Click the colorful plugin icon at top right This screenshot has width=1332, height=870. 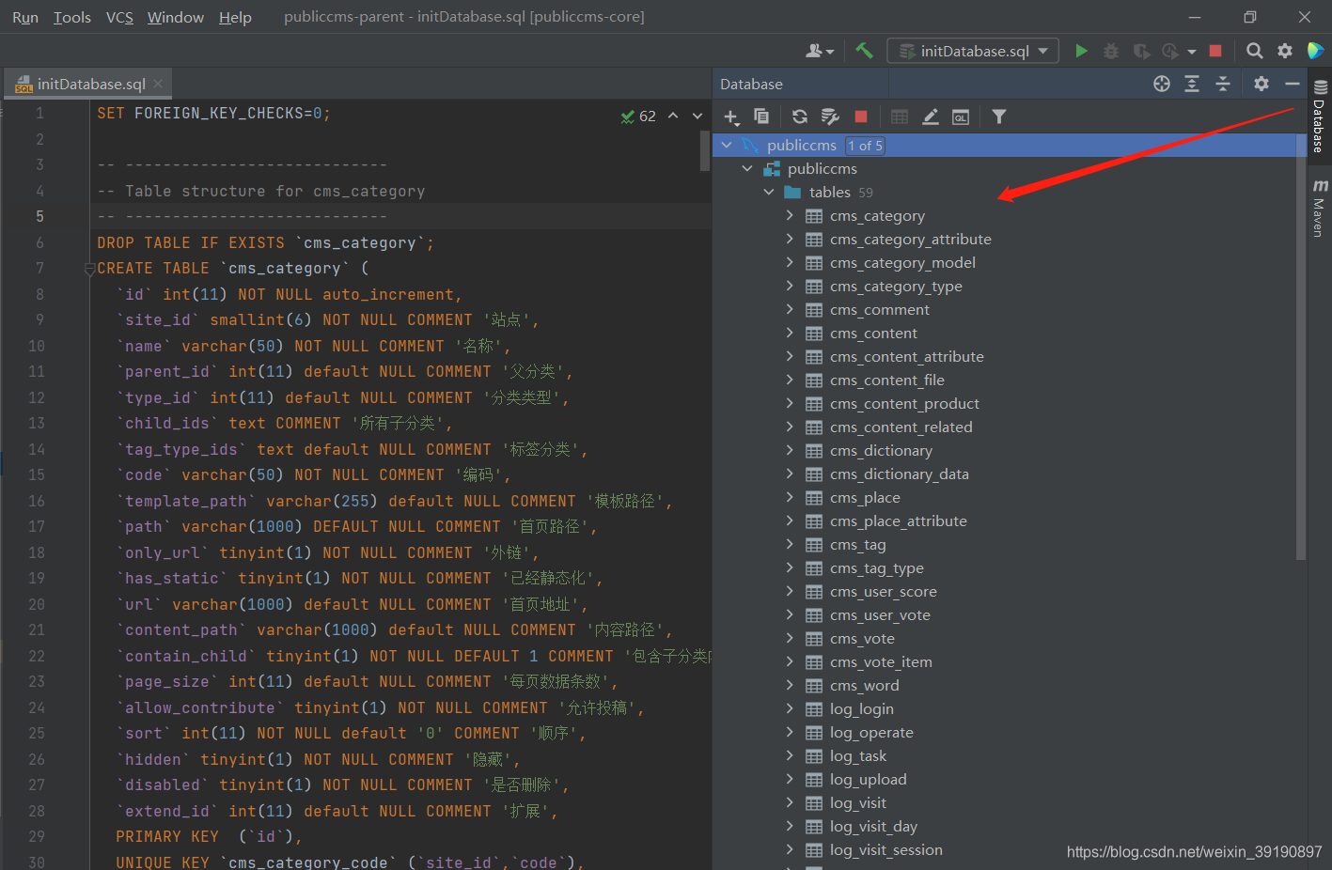click(x=1315, y=51)
